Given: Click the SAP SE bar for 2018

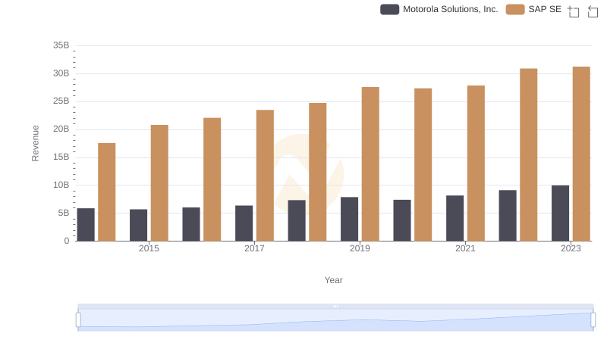Looking at the screenshot, I should 318,172.
